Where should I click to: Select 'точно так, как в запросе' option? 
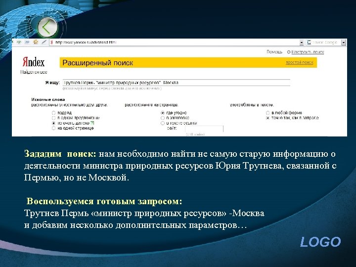coord(267,118)
